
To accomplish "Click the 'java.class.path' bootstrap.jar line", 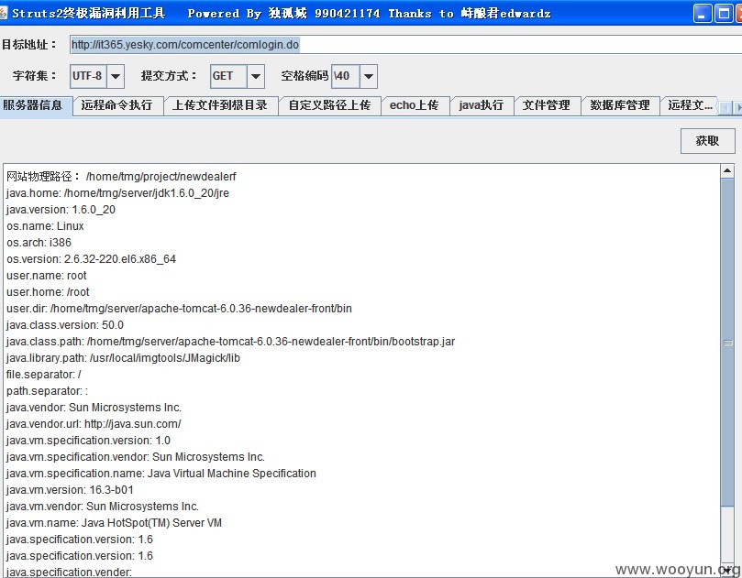I will (x=231, y=342).
